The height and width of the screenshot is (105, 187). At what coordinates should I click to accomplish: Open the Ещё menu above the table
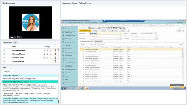181,44
